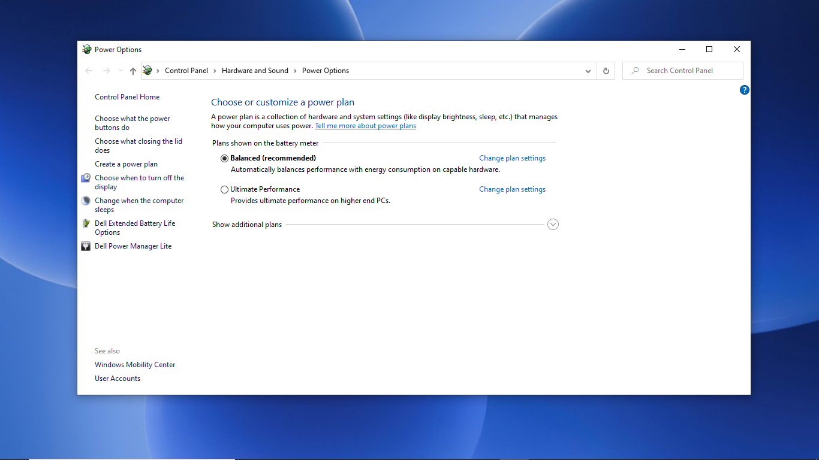
Task: Click the sleep moon icon in sidebar
Action: (86, 201)
